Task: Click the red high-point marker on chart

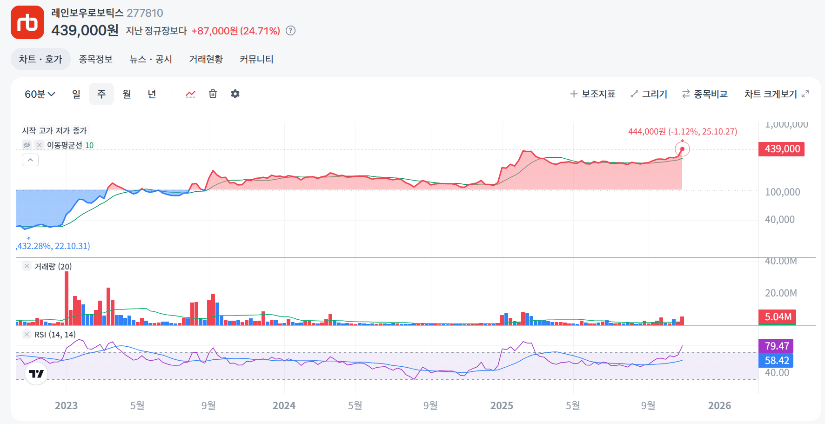Action: tap(682, 149)
